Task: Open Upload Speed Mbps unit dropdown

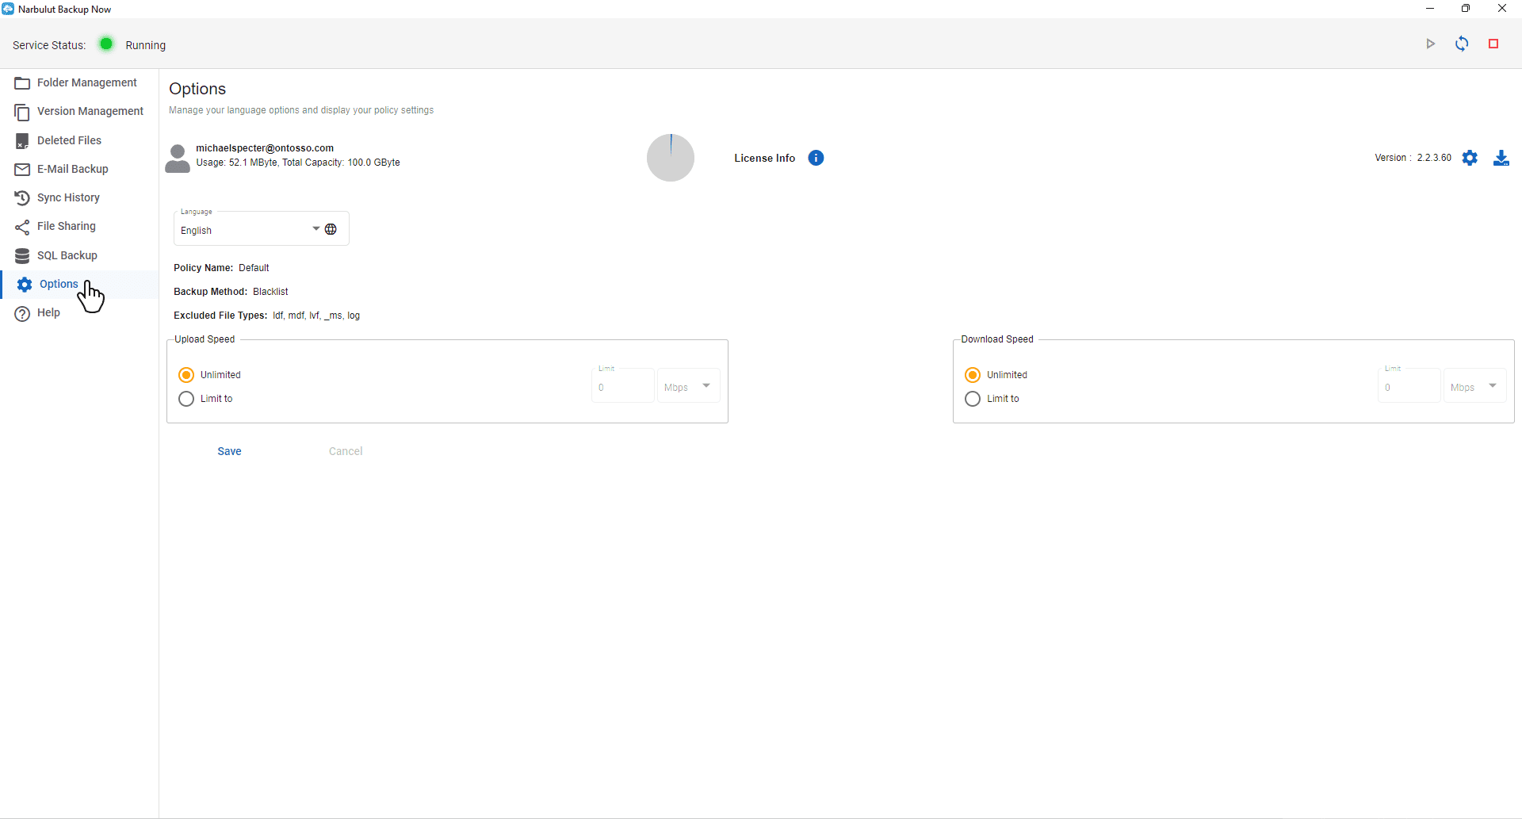Action: (x=688, y=386)
